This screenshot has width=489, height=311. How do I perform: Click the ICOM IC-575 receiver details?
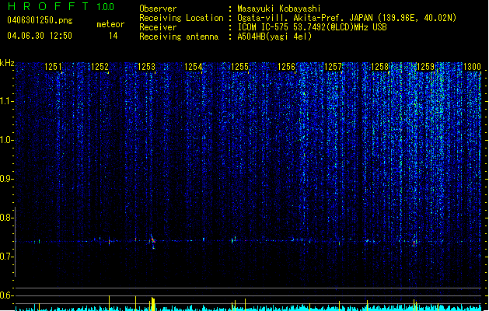click(x=312, y=27)
